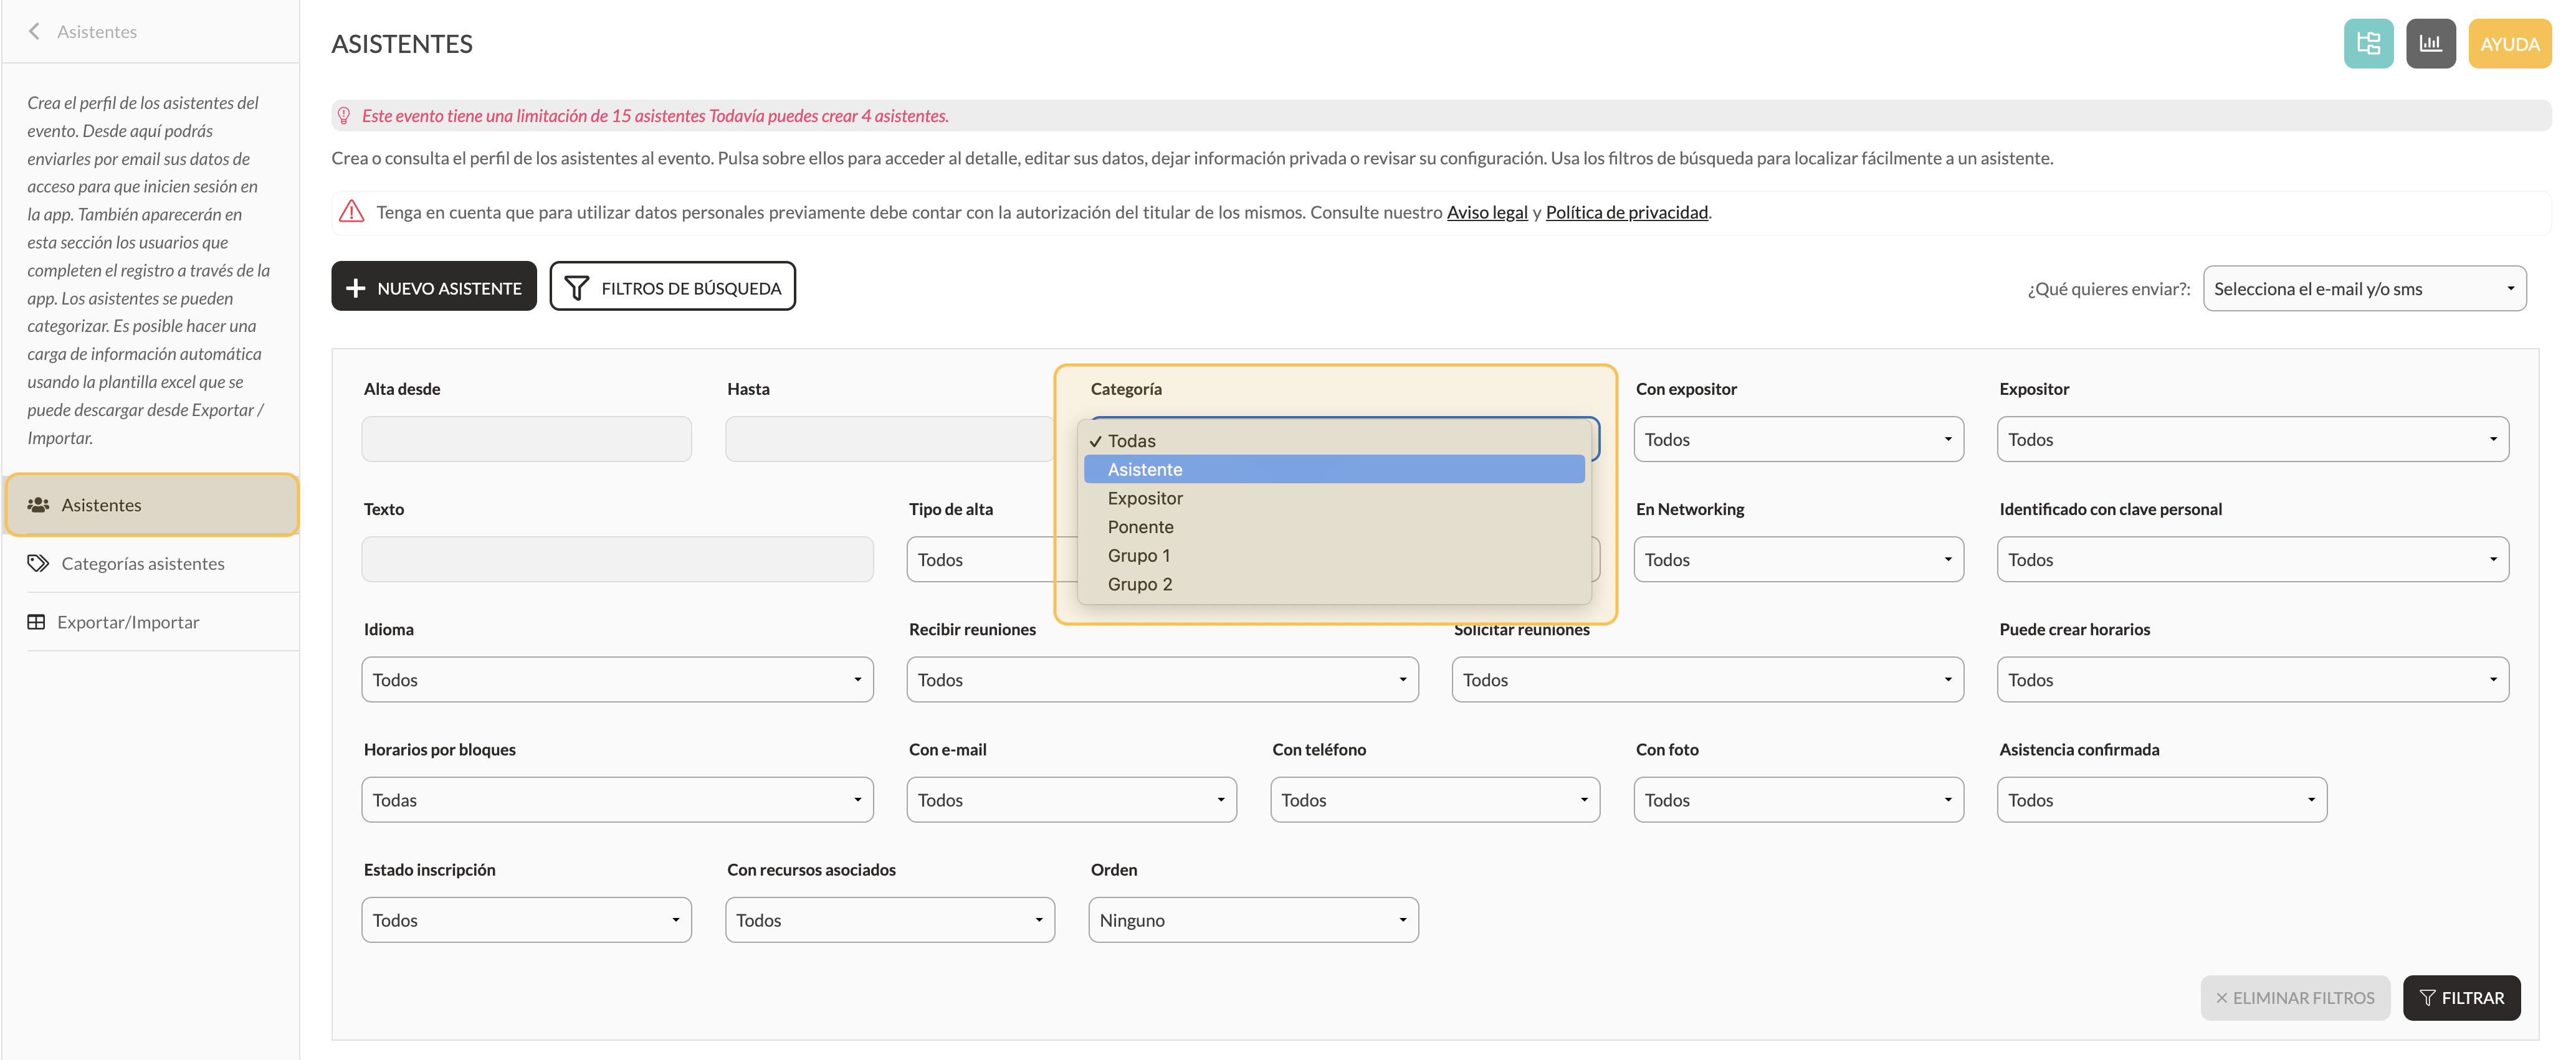Viewport: 2576px width, 1060px height.
Task: Click the teal hierarchy view icon
Action: (x=2368, y=44)
